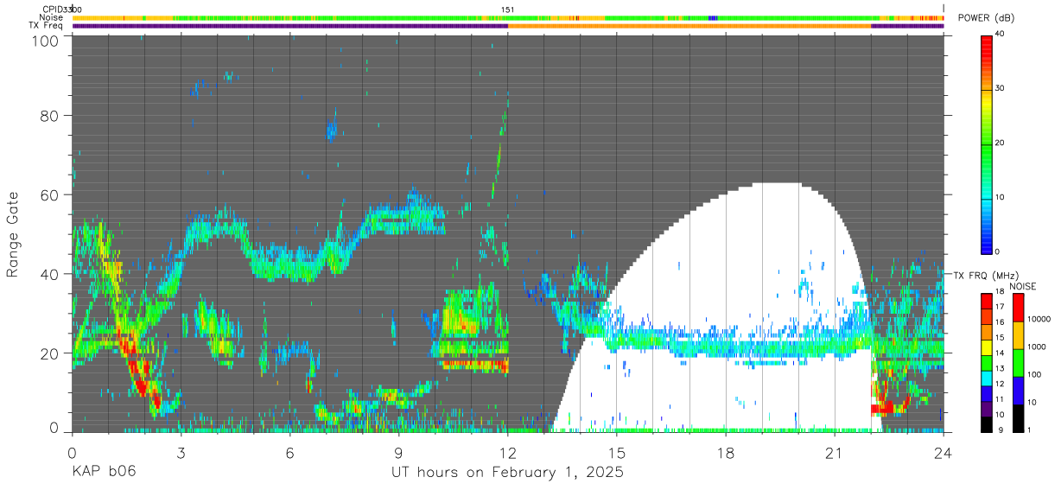
Task: Click the 12 tick label on UT hours axis
Action: coord(508,452)
